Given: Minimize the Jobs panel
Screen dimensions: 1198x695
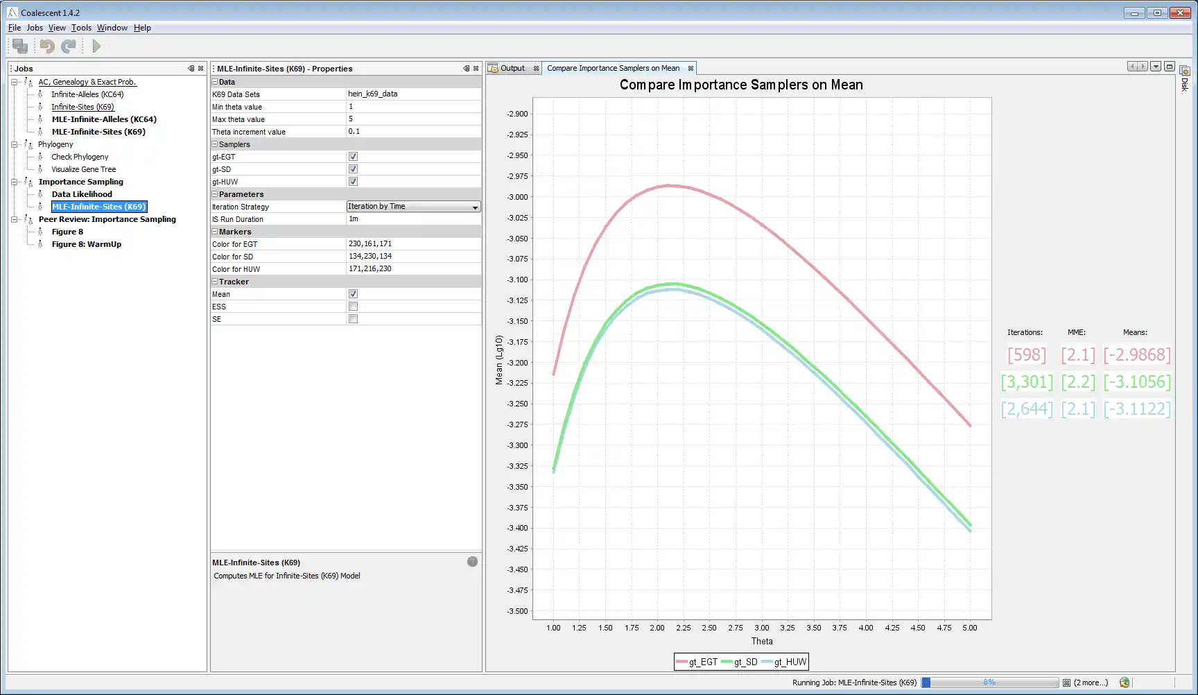Looking at the screenshot, I should 191,69.
